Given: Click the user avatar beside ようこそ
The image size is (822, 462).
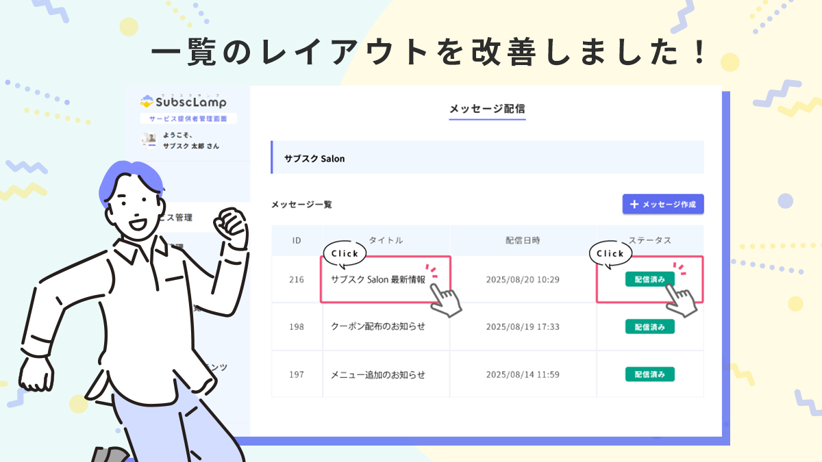Looking at the screenshot, I should coord(149,140).
